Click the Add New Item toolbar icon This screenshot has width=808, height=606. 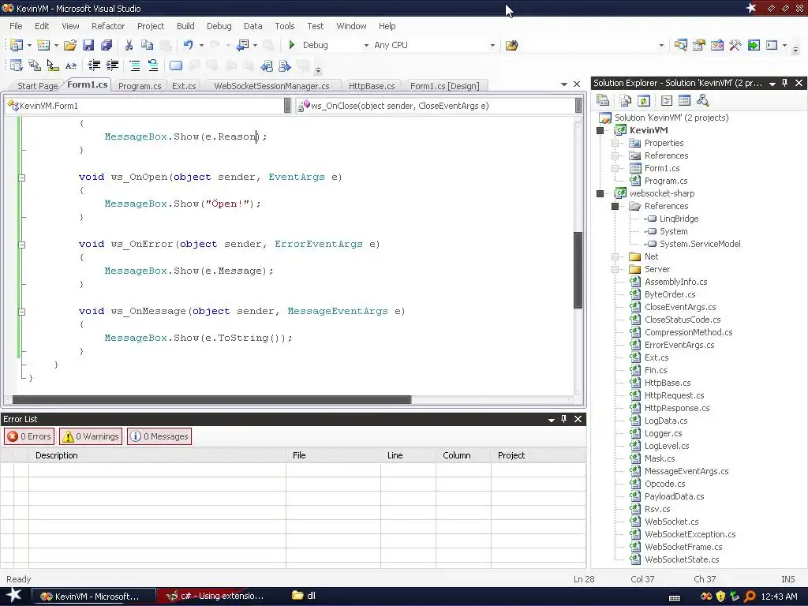tap(43, 45)
